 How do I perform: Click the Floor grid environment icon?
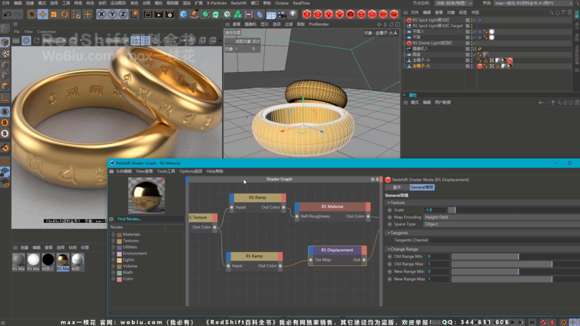point(270,14)
